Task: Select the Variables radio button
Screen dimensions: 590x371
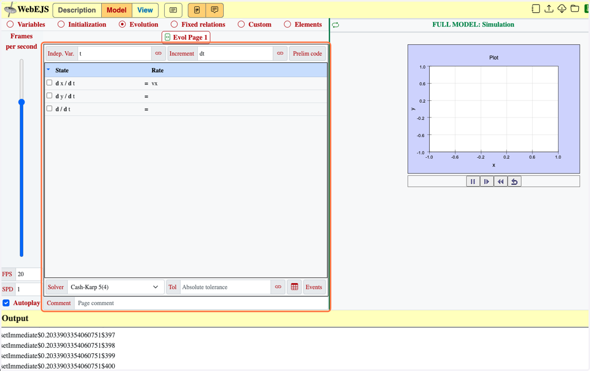Action: [x=10, y=24]
